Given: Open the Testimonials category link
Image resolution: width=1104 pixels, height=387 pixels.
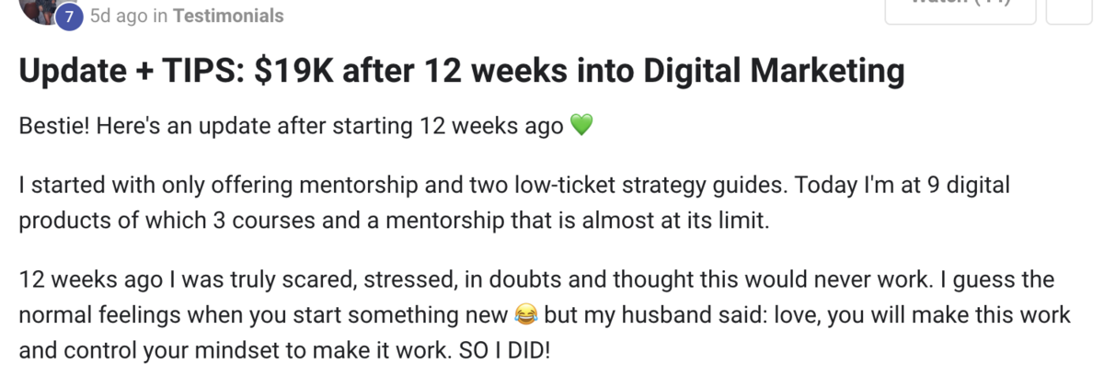Looking at the screenshot, I should pos(227,16).
